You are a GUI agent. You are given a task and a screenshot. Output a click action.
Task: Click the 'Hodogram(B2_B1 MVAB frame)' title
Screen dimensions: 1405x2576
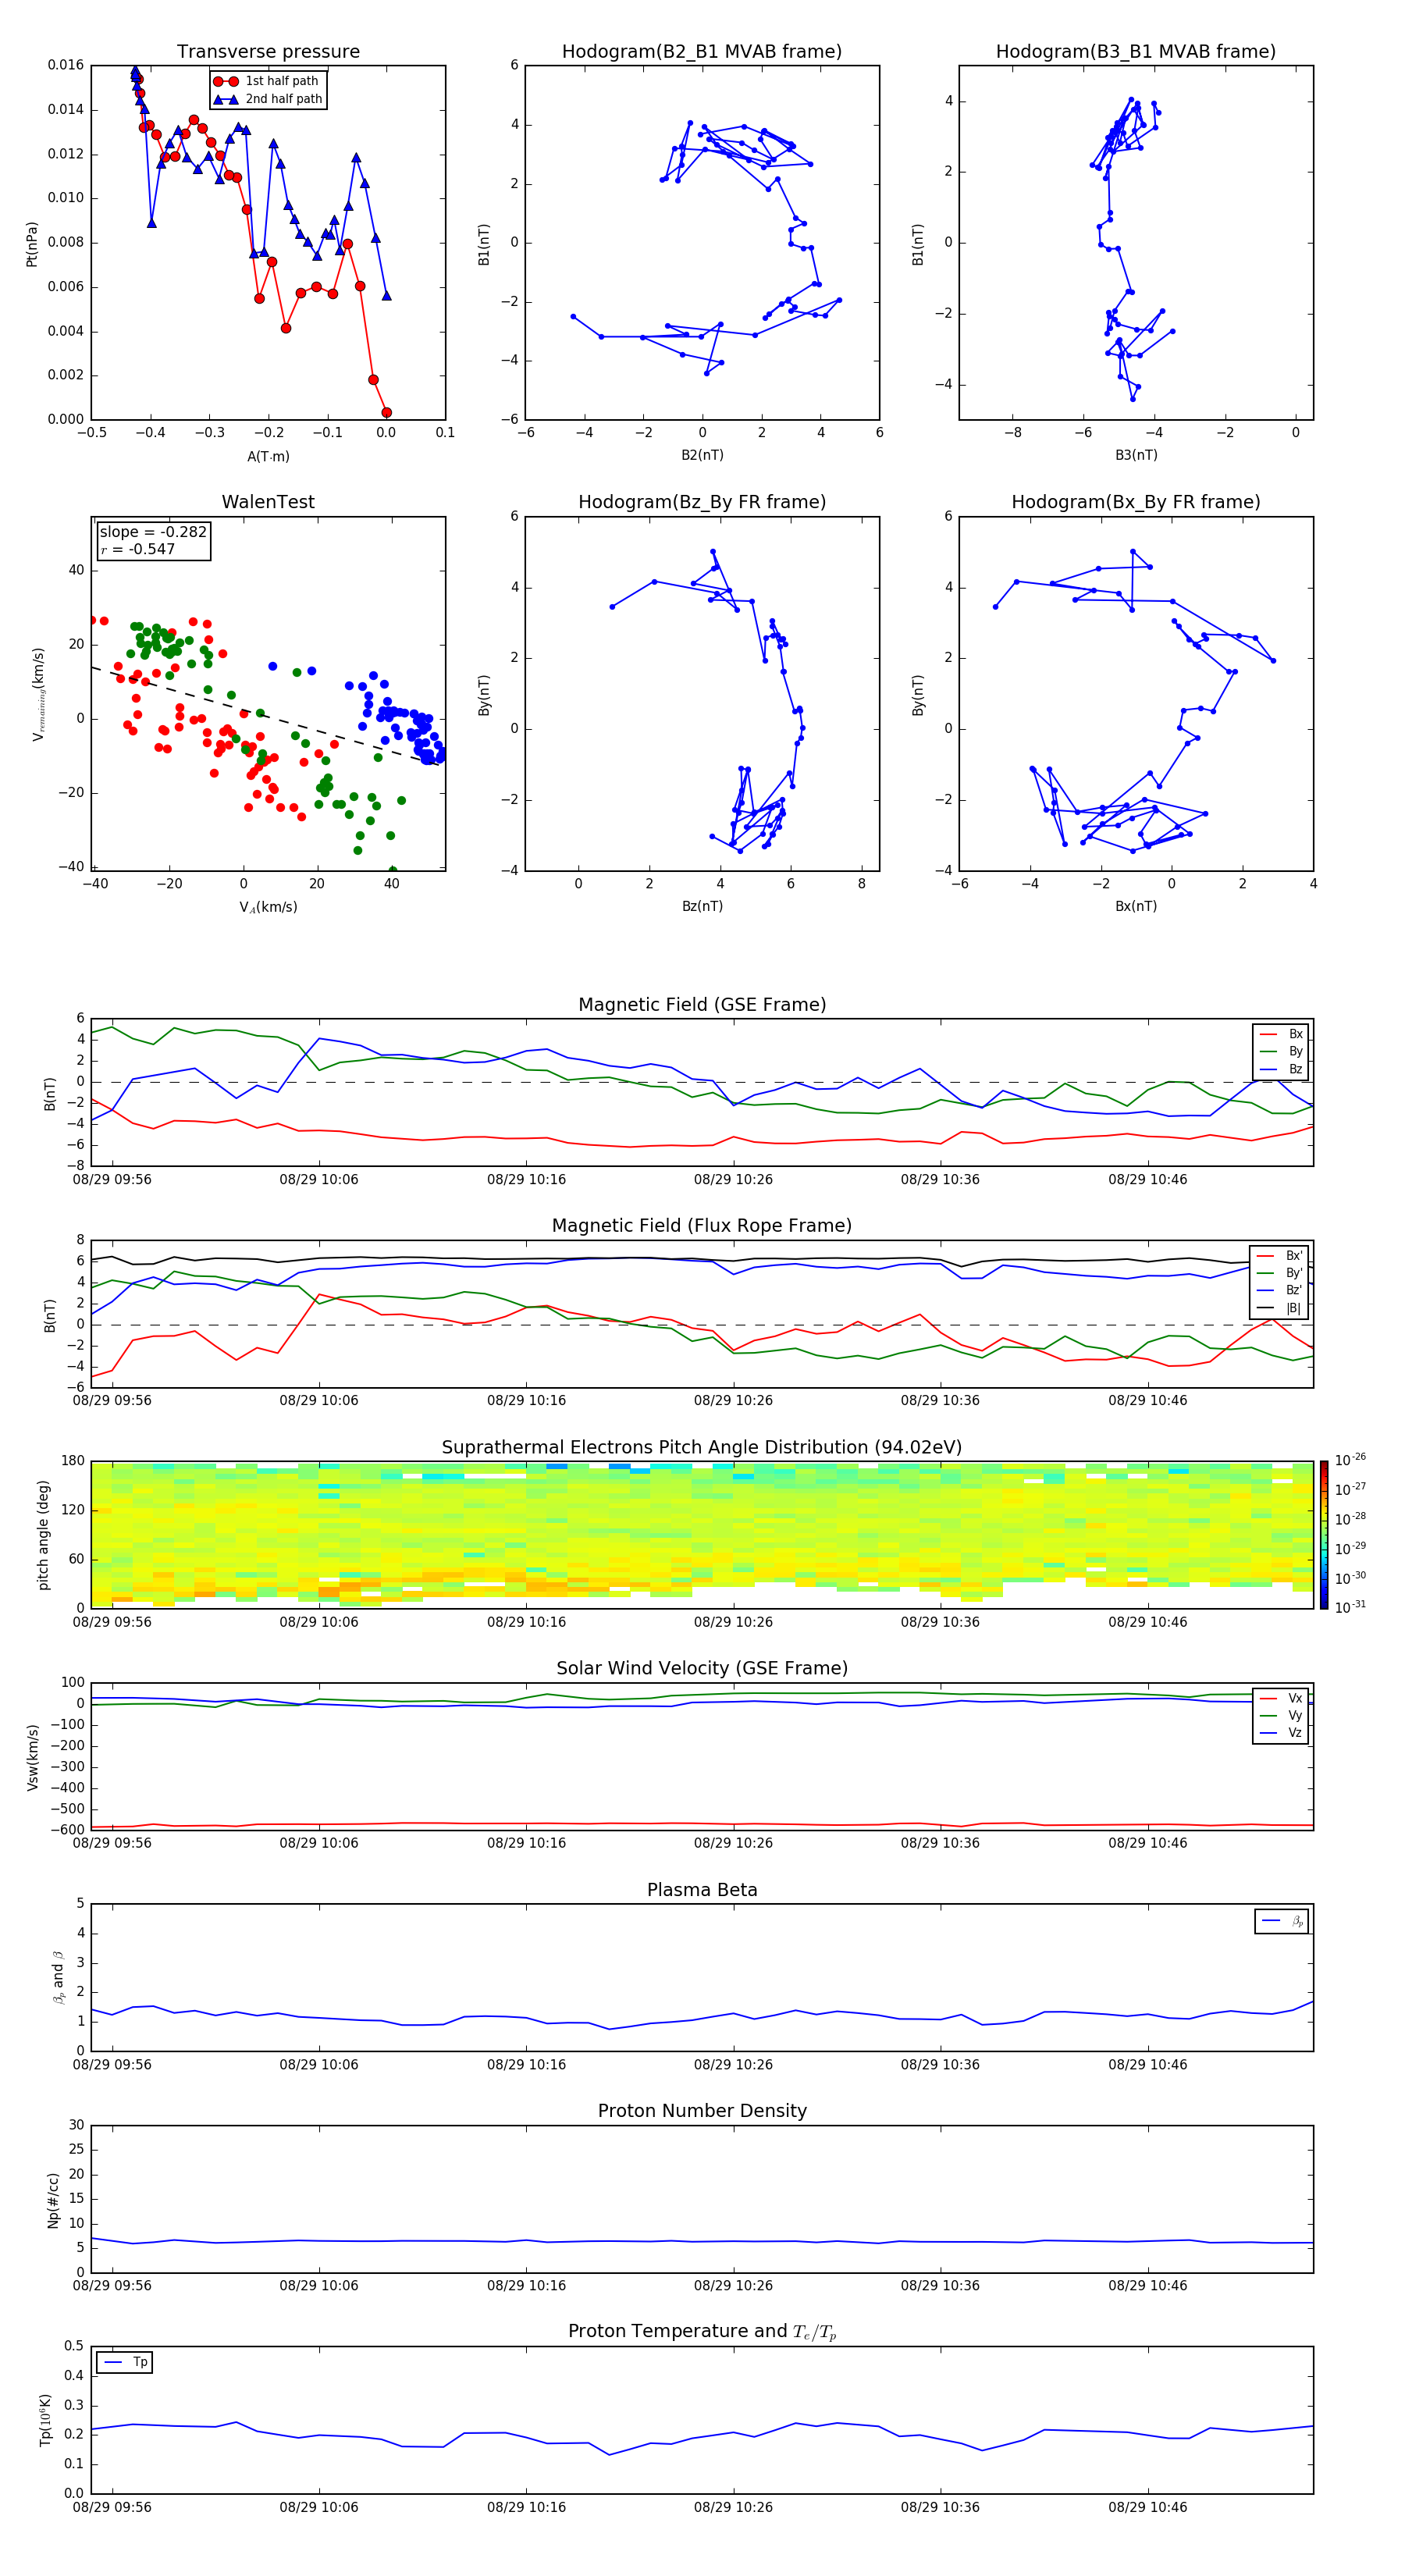click(x=702, y=52)
